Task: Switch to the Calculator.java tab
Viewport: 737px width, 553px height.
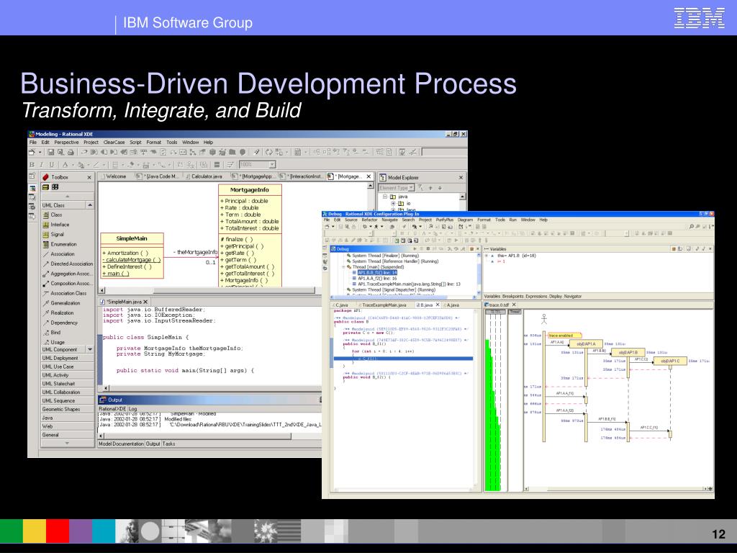Action: [204, 176]
